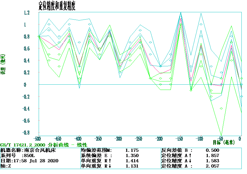Image resolution: width=247 pixels, height=174 pixels.
Task: Click the 单向重复 R↑ value 1.414
Action: 132,161
